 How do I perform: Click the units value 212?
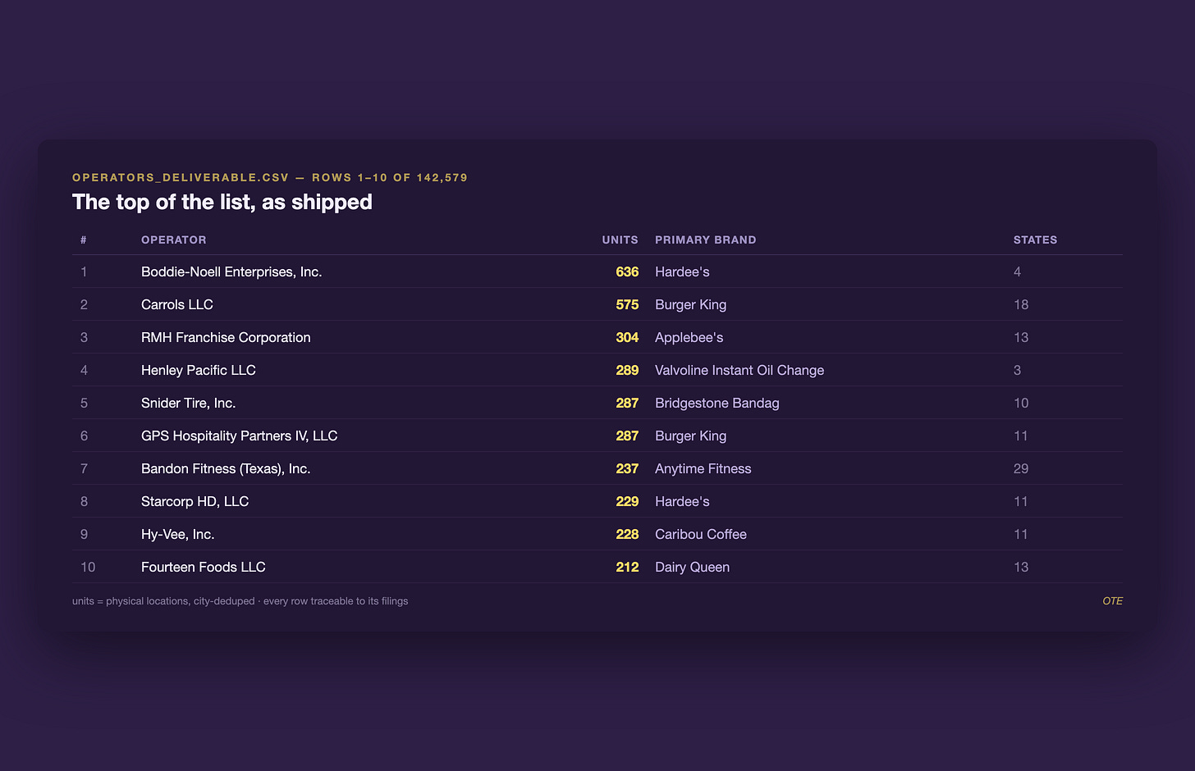pyautogui.click(x=627, y=567)
